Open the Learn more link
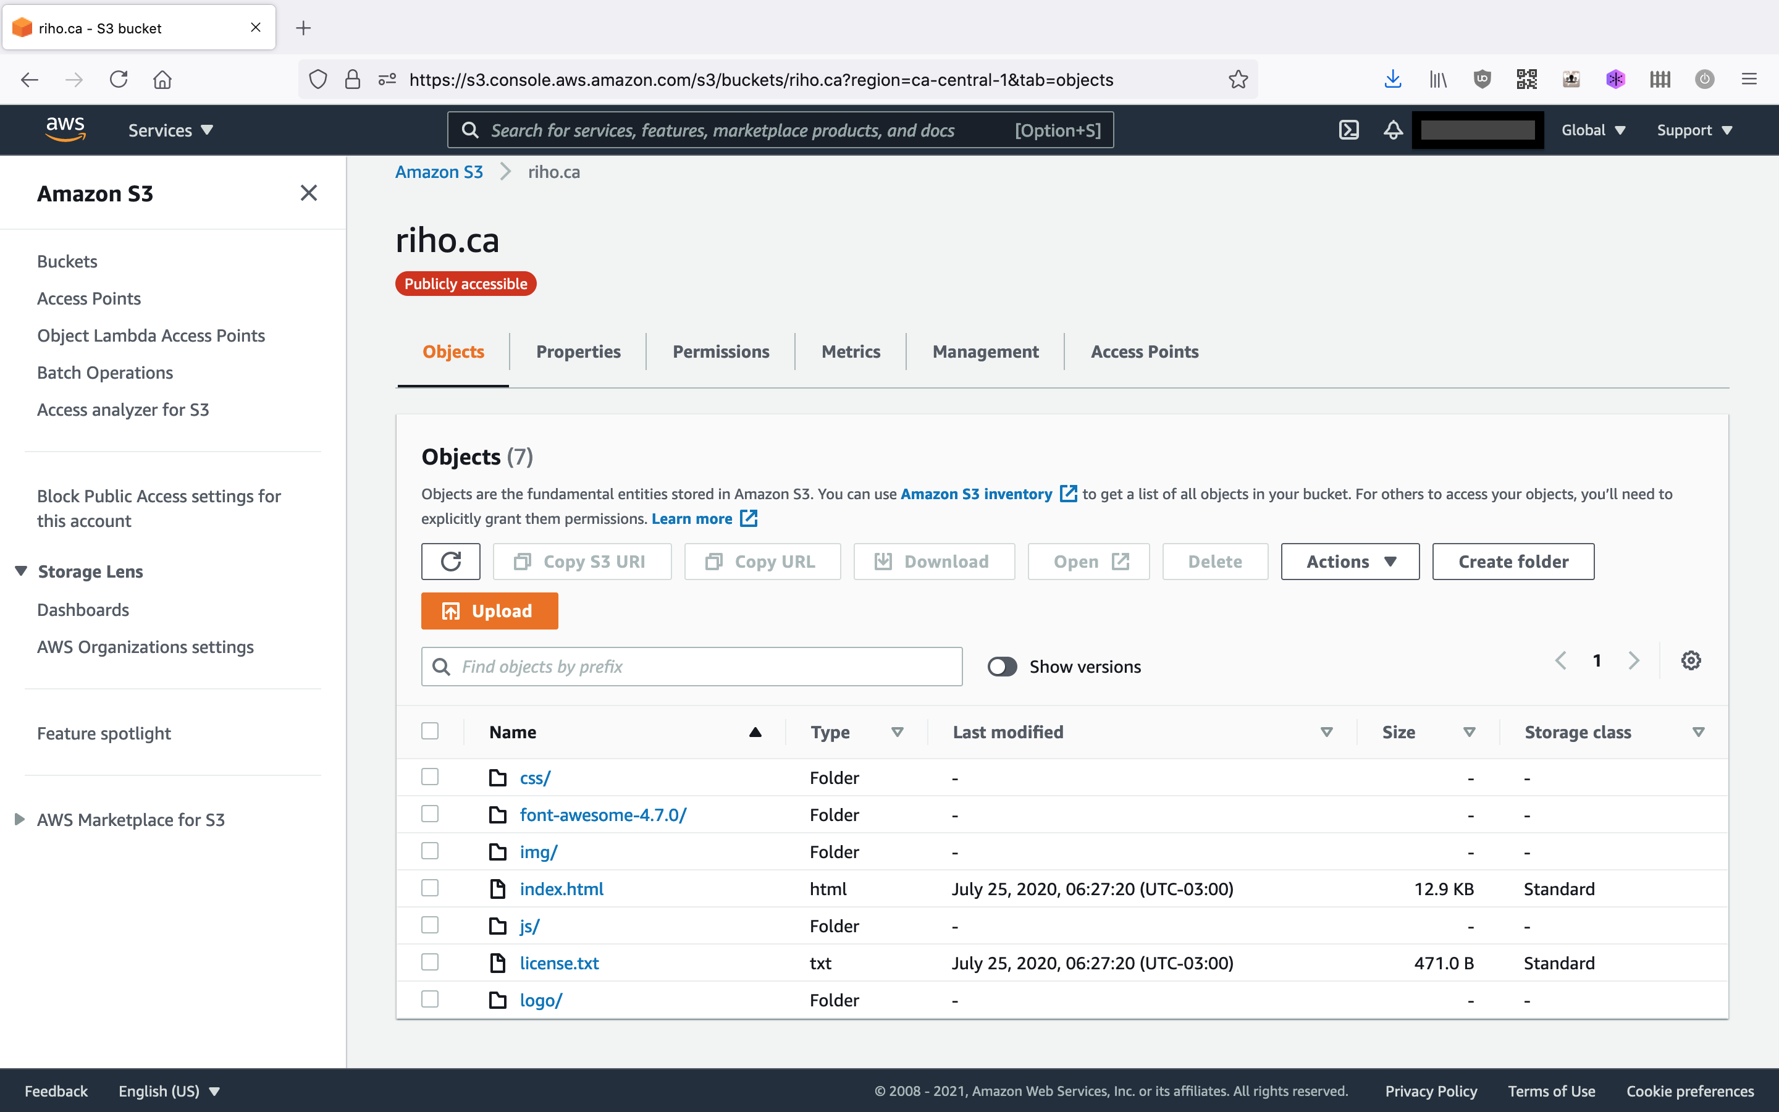Screen dimensions: 1779x1112 (x=704, y=518)
